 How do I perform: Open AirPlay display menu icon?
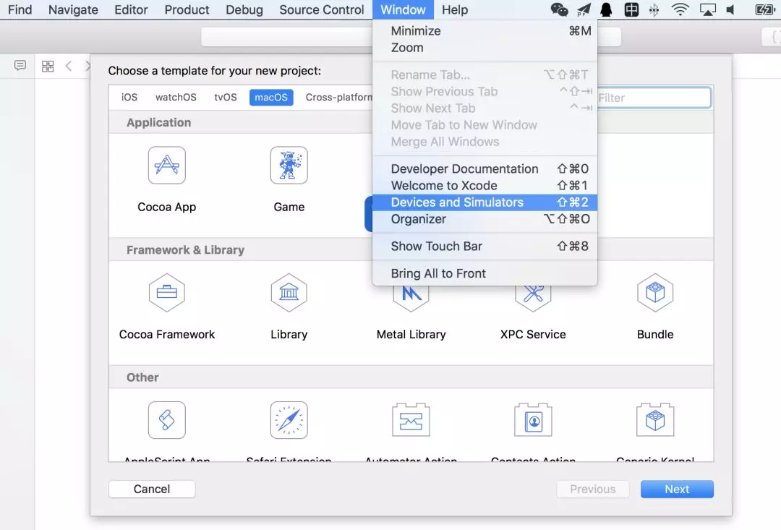(x=707, y=9)
